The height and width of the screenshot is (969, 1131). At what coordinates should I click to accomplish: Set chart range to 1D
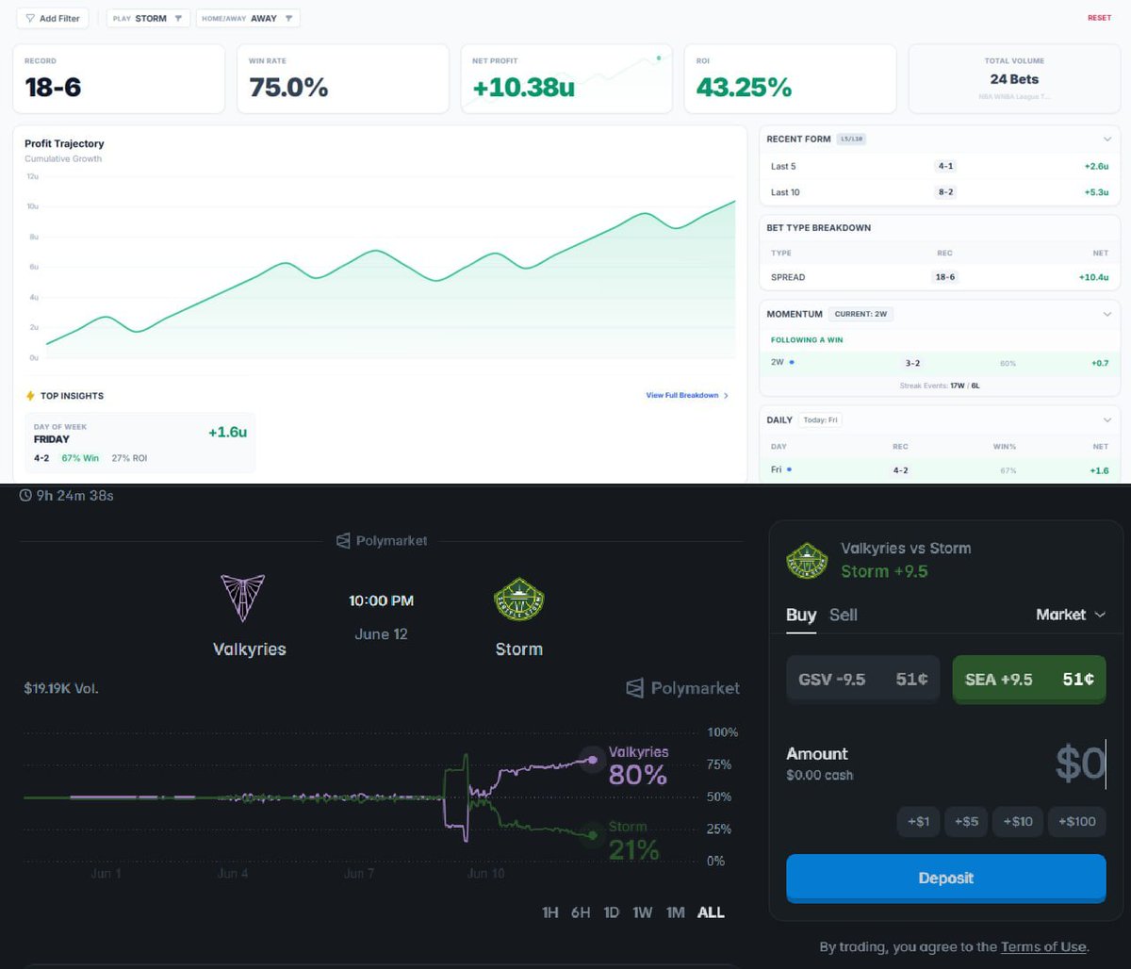pyautogui.click(x=611, y=912)
